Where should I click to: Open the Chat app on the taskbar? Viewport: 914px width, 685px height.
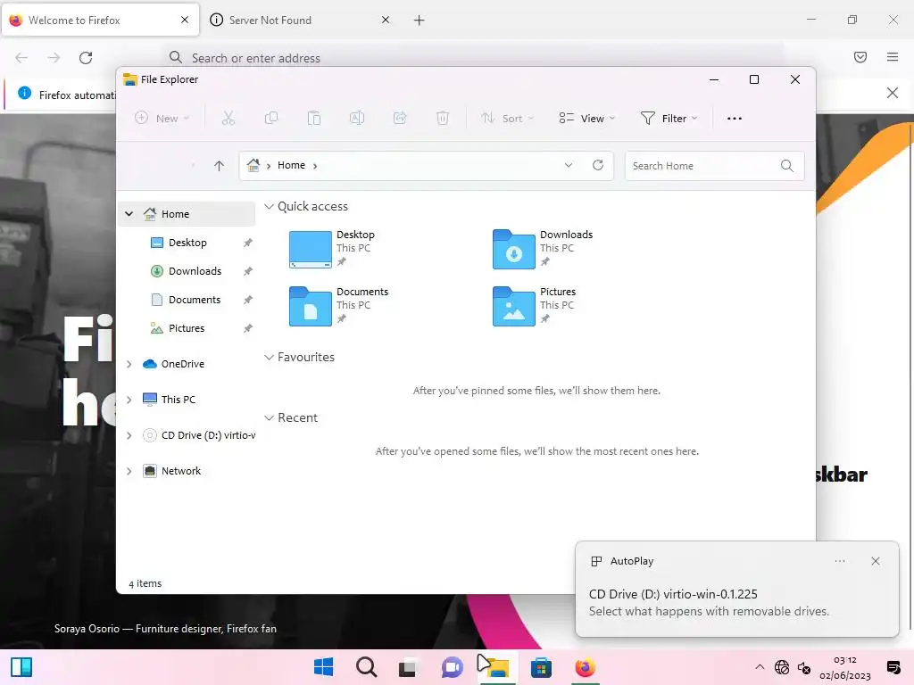point(452,667)
